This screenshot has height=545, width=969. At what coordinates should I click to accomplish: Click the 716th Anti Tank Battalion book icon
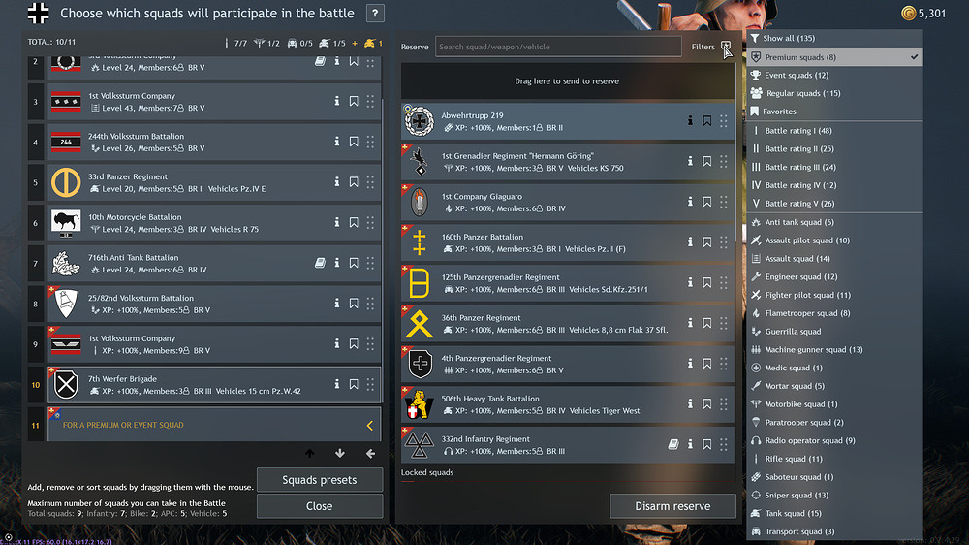tap(320, 263)
